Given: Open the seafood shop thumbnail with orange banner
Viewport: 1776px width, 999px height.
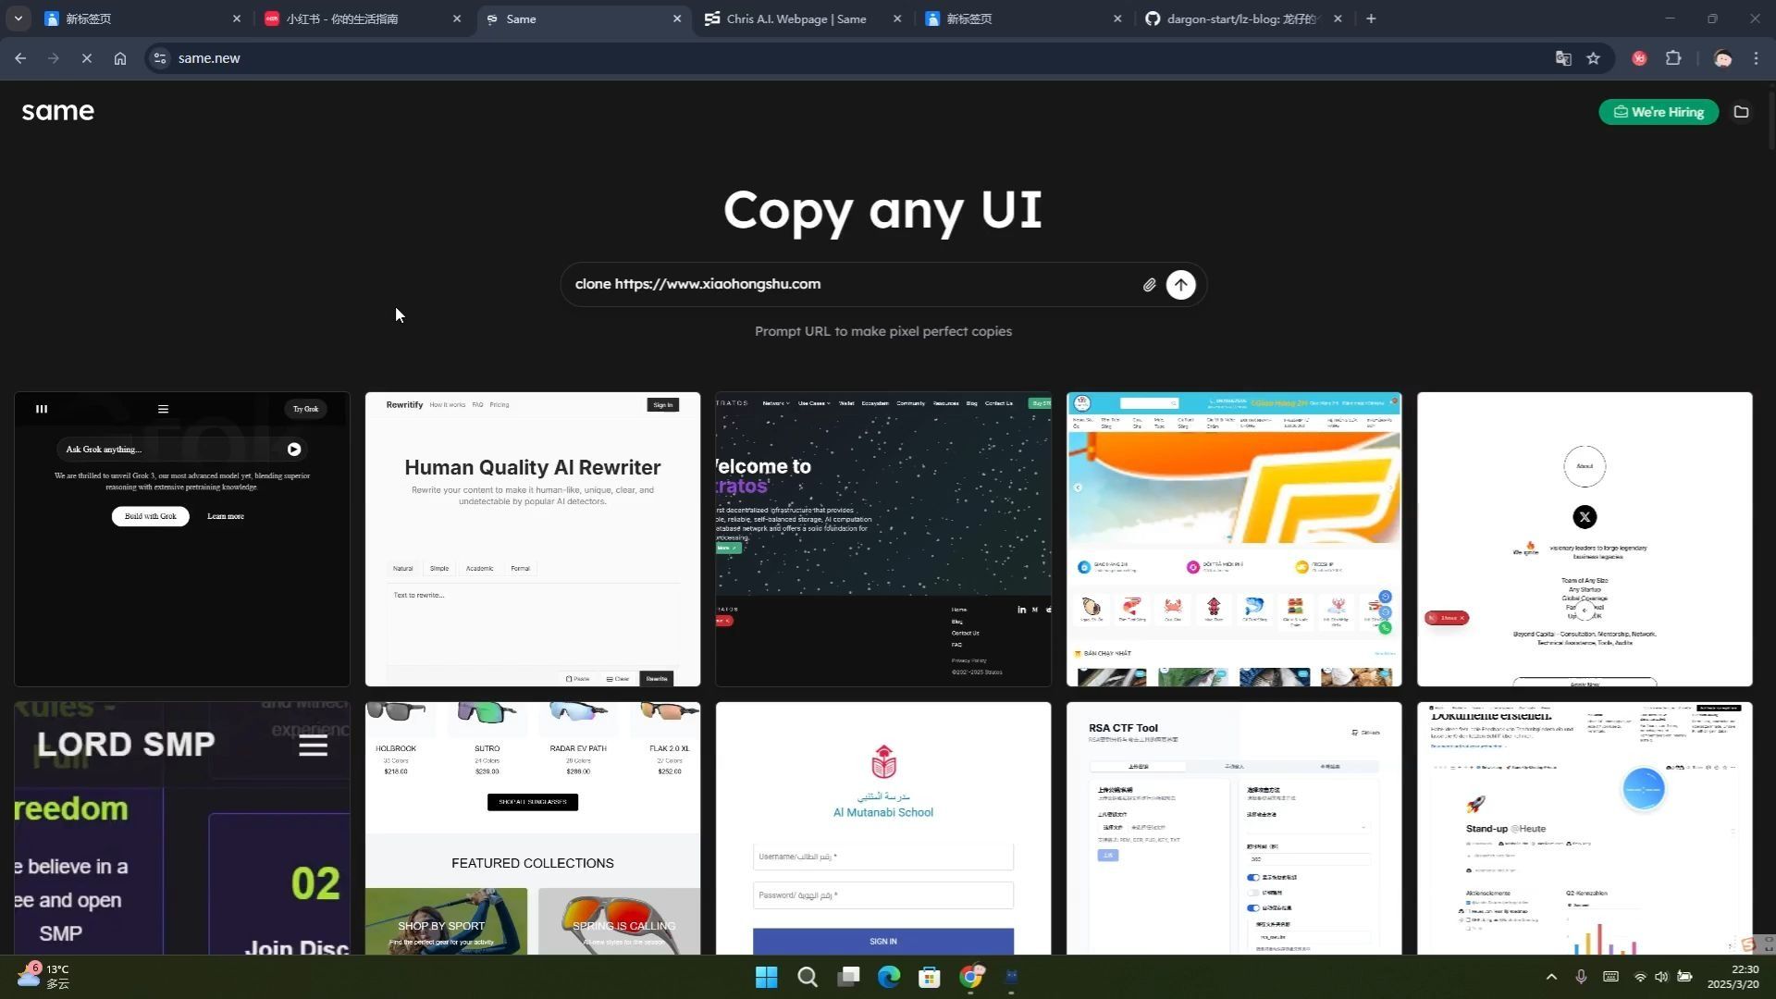Looking at the screenshot, I should 1234,539.
